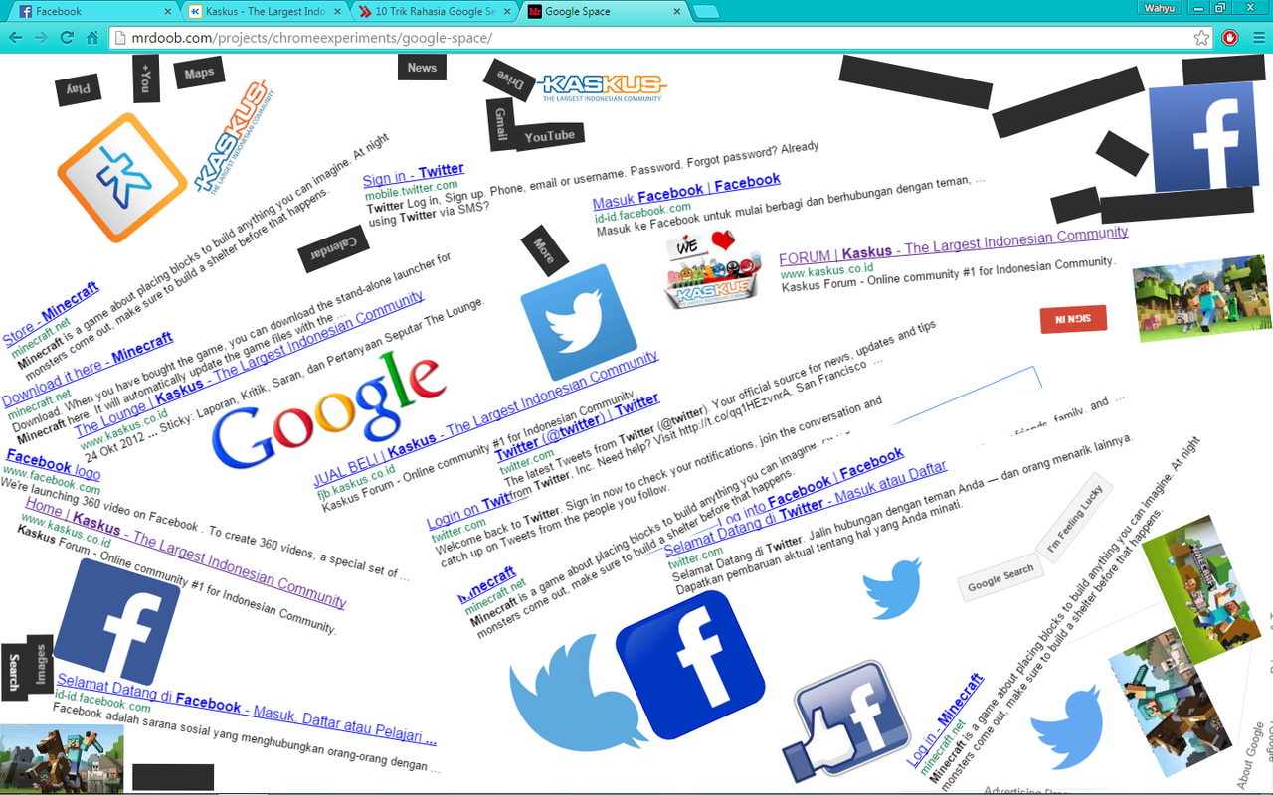The image size is (1273, 795).
Task: Close the 10 Trik Rahasia Google tab
Action: click(507, 12)
